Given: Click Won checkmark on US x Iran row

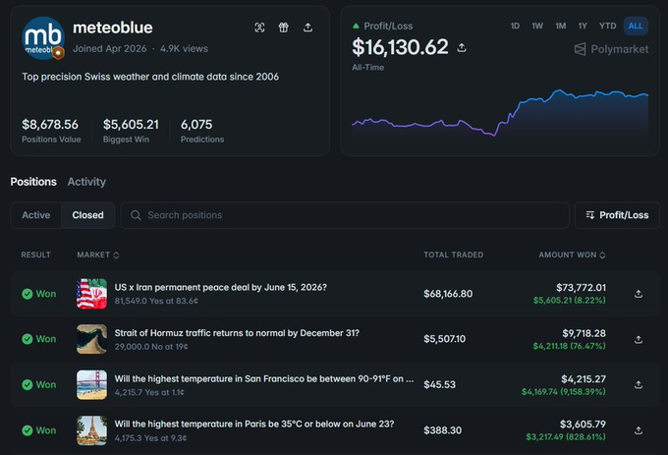Looking at the screenshot, I should tap(28, 294).
